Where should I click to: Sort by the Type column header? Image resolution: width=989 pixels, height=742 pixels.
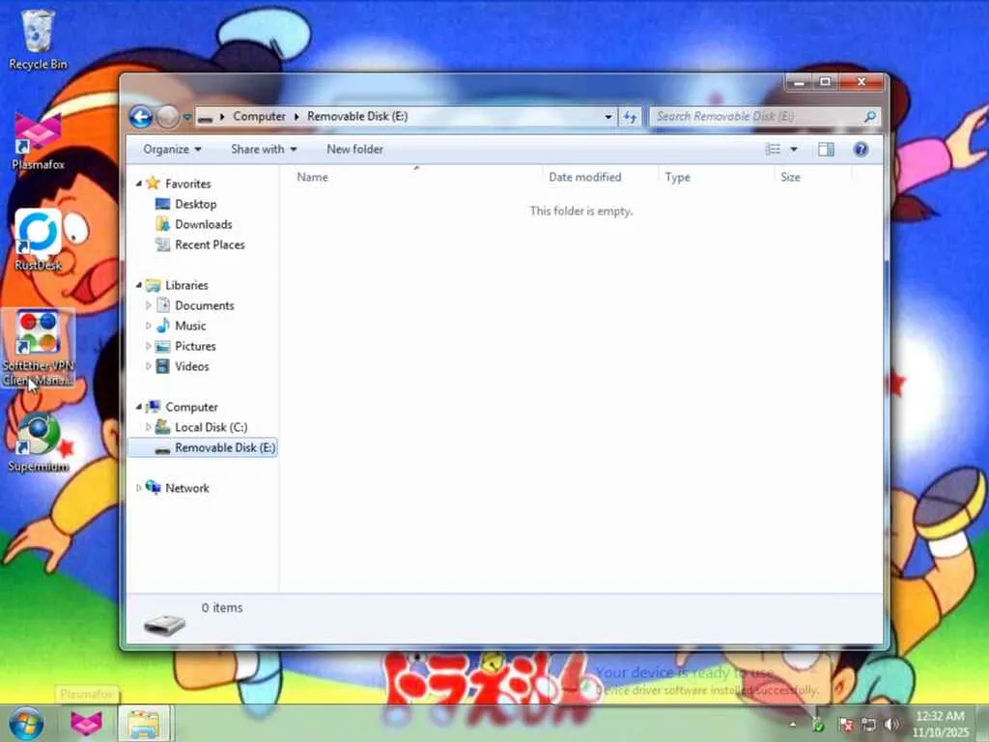pyautogui.click(x=716, y=178)
